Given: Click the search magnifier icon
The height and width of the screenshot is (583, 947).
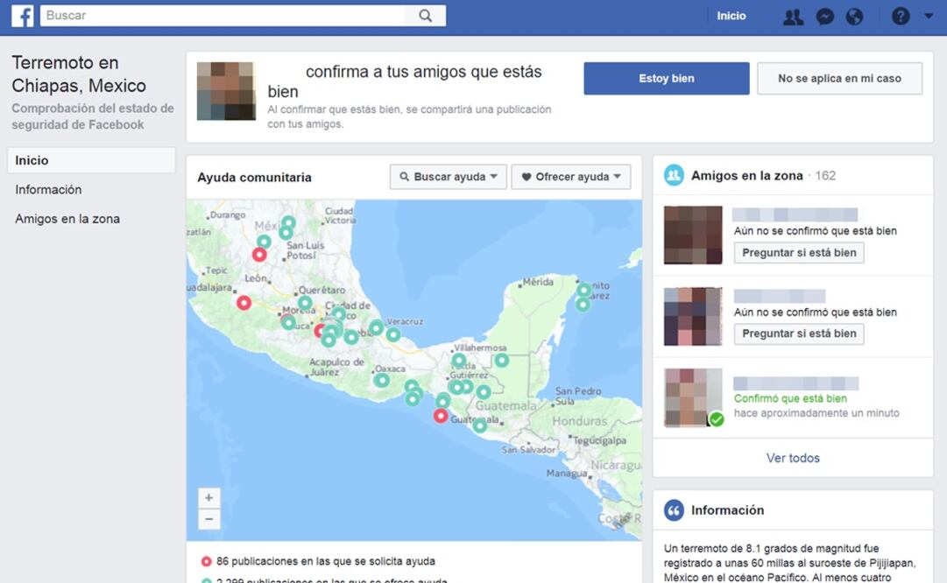Looking at the screenshot, I should click(x=425, y=15).
